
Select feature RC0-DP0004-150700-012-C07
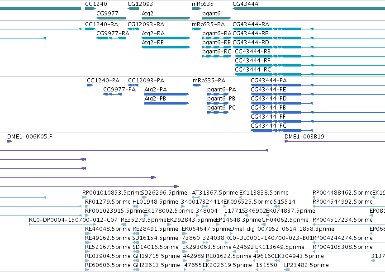62,224
